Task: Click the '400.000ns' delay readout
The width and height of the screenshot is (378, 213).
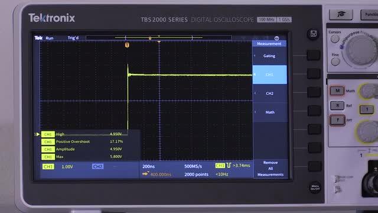Action: click(x=161, y=175)
